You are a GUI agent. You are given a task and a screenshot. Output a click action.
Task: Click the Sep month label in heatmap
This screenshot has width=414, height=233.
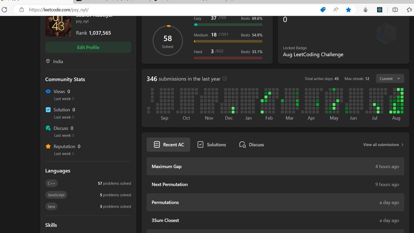coord(165,118)
